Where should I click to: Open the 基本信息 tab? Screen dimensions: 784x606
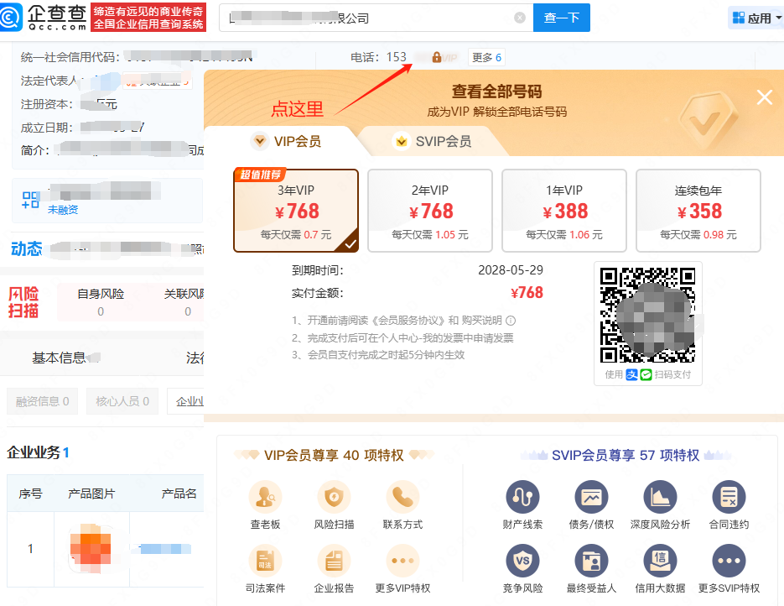59,358
